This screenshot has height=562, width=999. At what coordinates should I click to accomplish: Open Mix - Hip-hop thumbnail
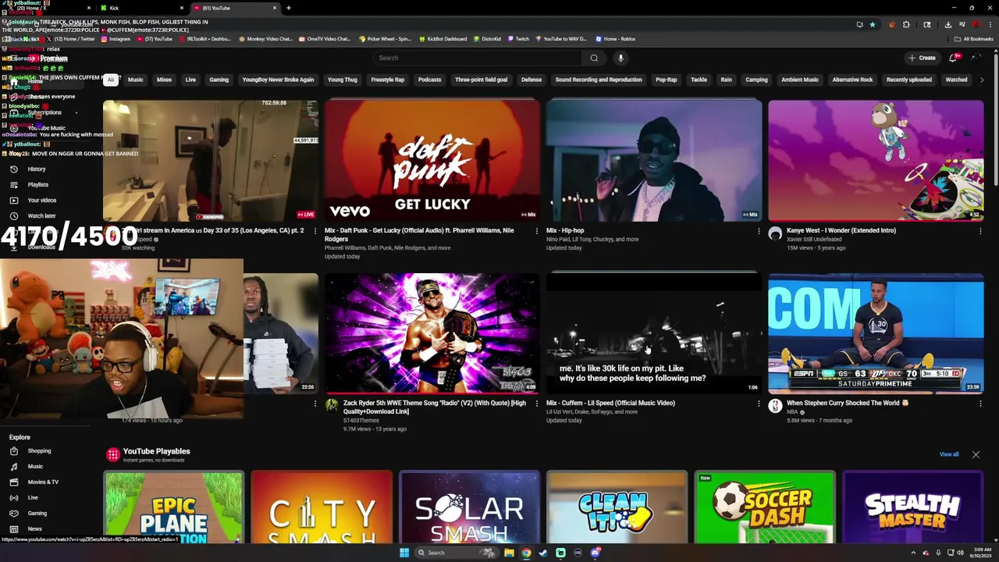pos(654,160)
